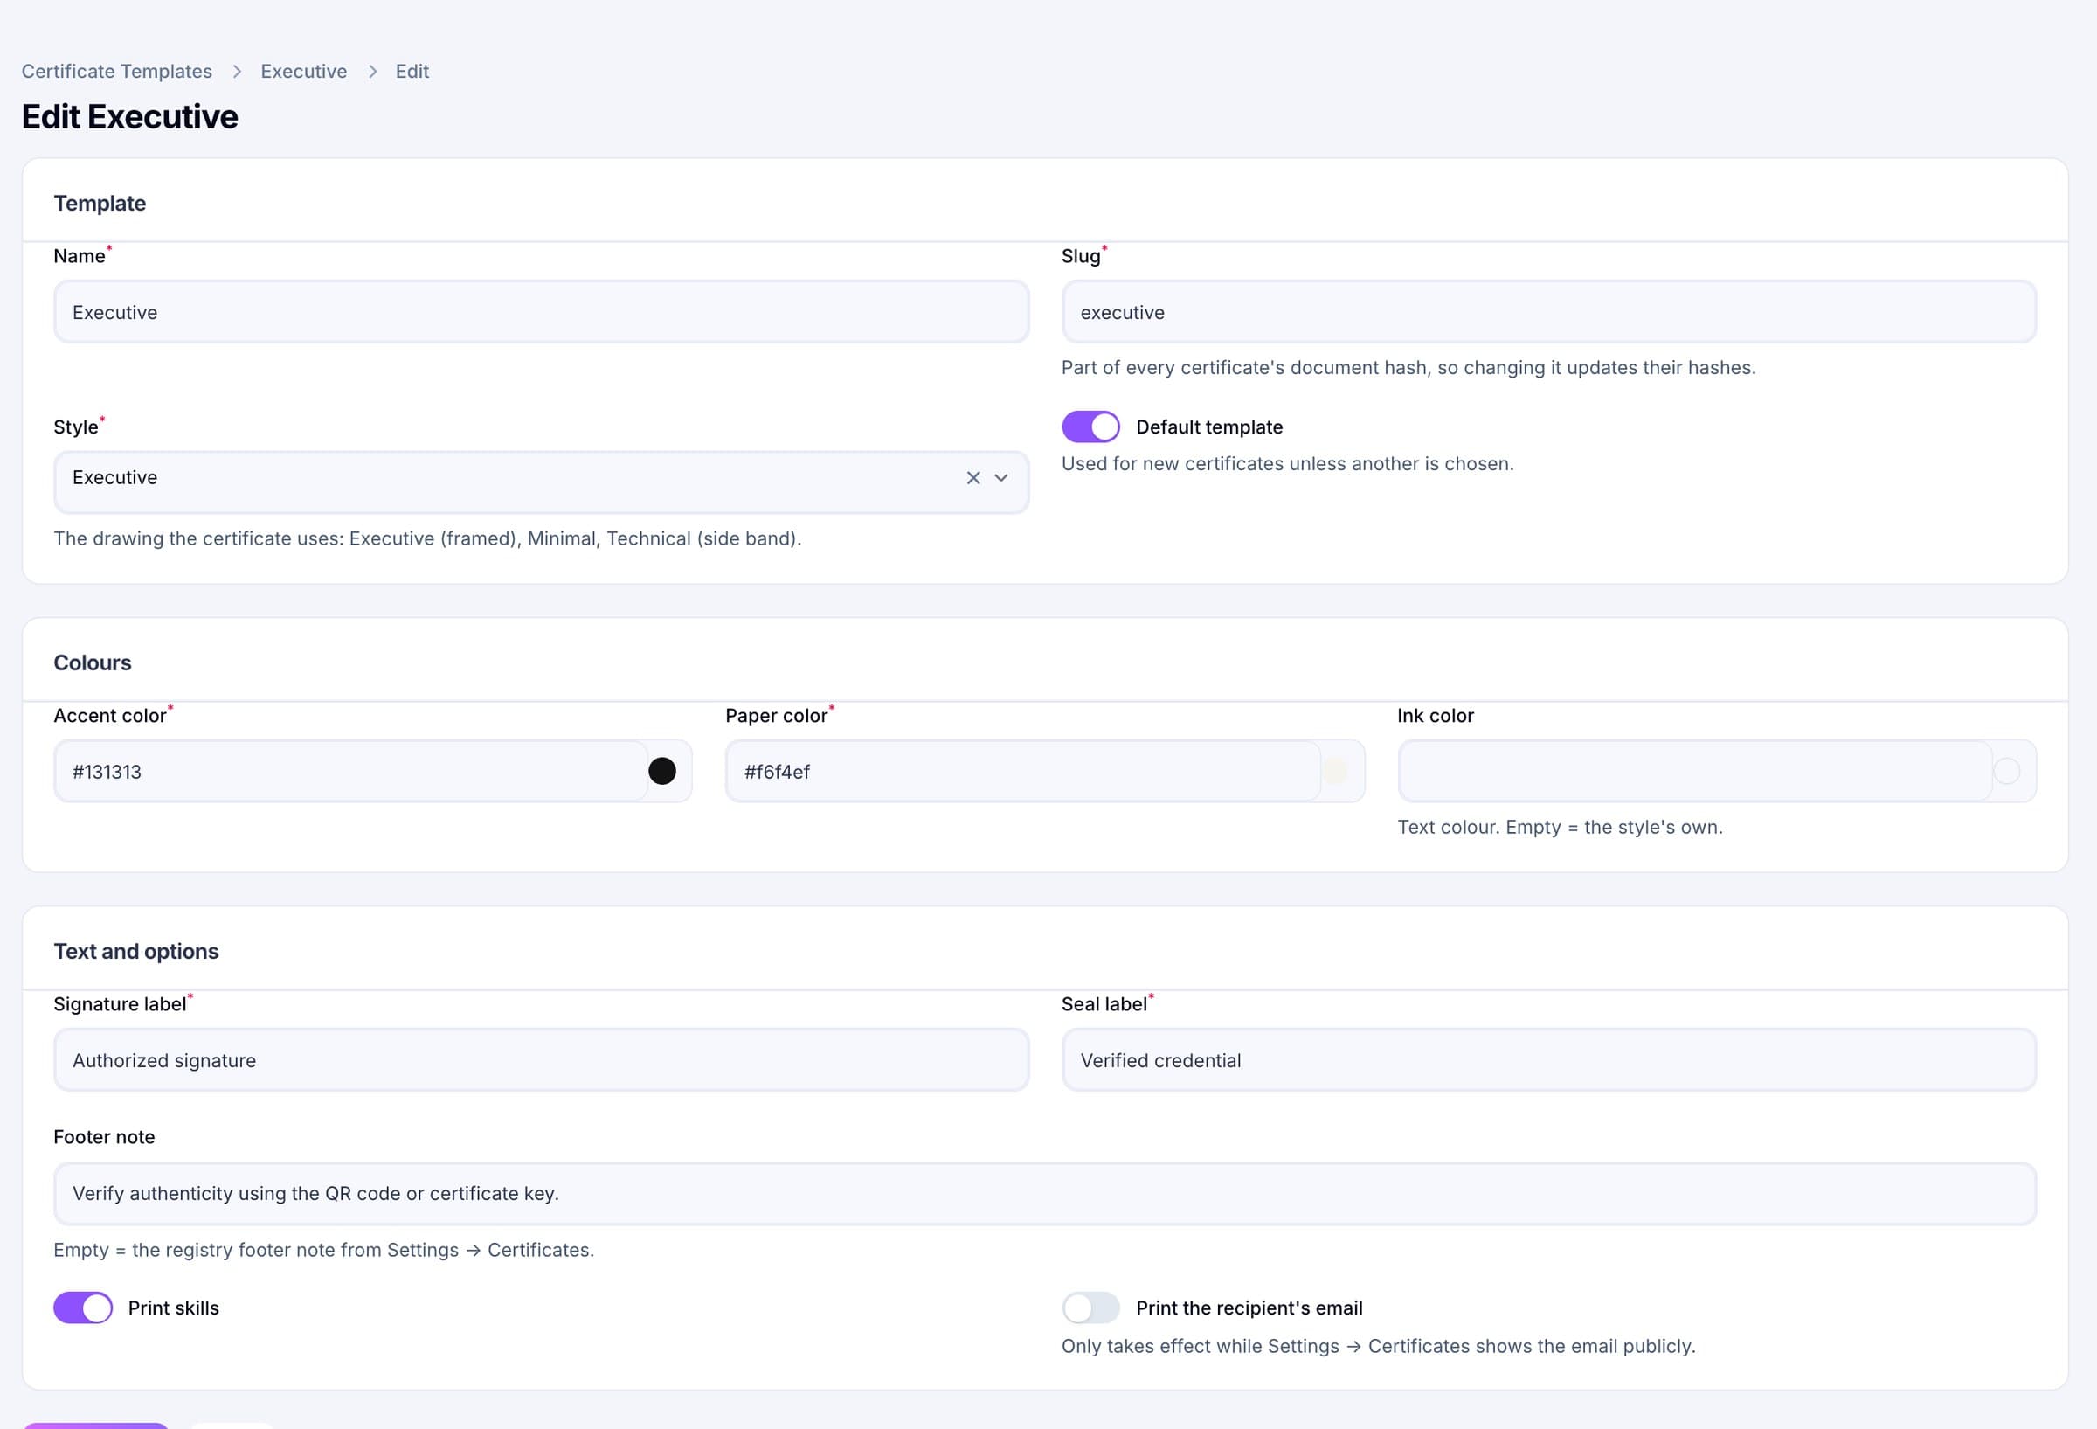
Task: Focus the Slug input field
Action: [x=1549, y=312]
